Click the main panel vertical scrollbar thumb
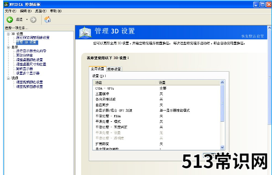The image size is (272, 175). tap(270, 77)
